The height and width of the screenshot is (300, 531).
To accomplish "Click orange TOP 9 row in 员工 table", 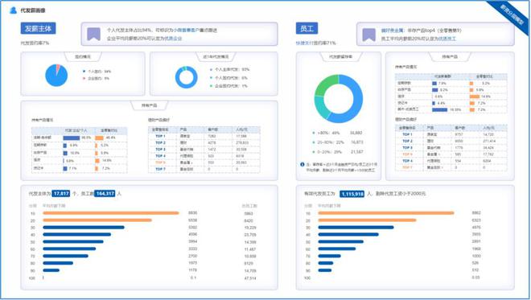I will 451,154.
